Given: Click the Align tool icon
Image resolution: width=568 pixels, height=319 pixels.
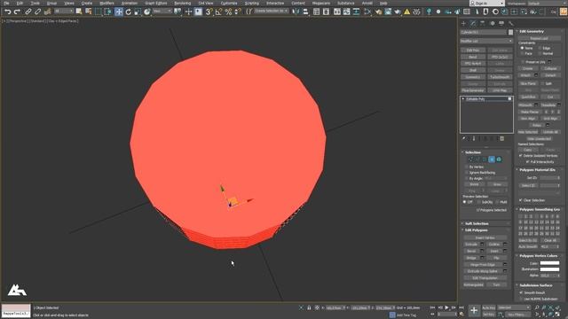Looking at the screenshot, I should pos(305,12).
